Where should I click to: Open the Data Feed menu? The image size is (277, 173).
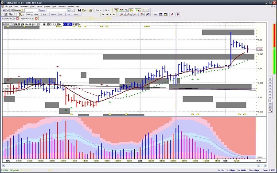pyautogui.click(x=24, y=6)
